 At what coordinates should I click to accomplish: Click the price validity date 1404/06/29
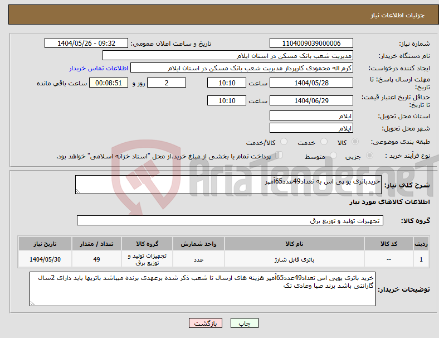311,100
